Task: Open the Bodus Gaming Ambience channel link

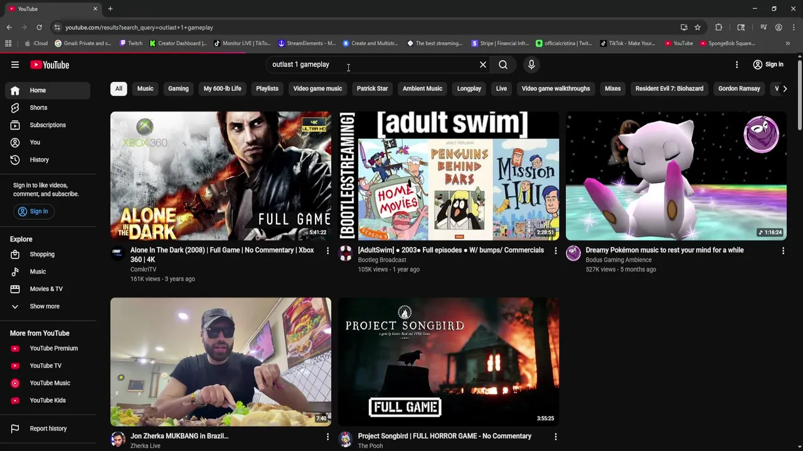Action: coord(619,260)
